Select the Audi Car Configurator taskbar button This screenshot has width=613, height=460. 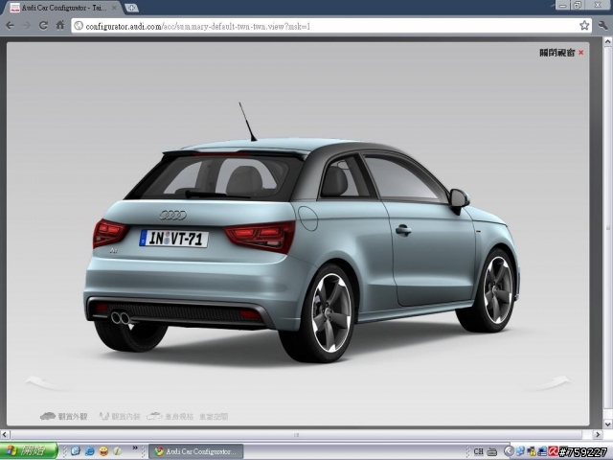195,451
